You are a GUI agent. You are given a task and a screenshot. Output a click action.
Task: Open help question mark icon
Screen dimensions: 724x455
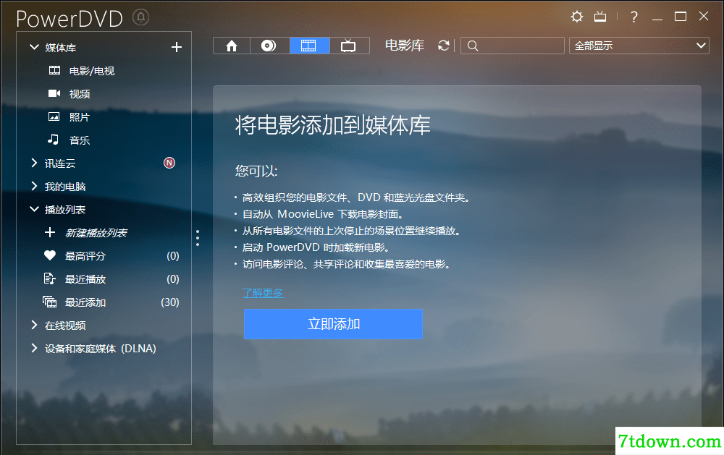(x=634, y=17)
